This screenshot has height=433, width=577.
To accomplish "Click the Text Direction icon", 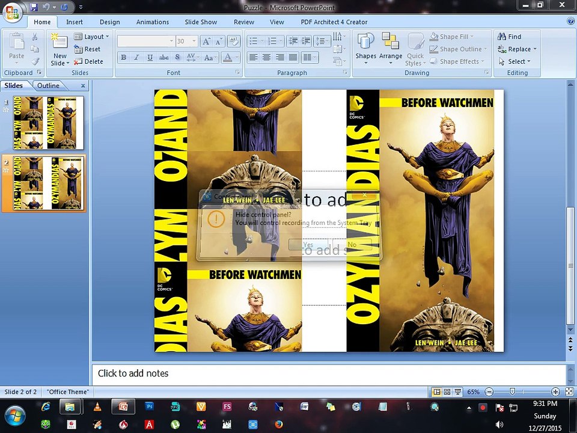I will [339, 37].
